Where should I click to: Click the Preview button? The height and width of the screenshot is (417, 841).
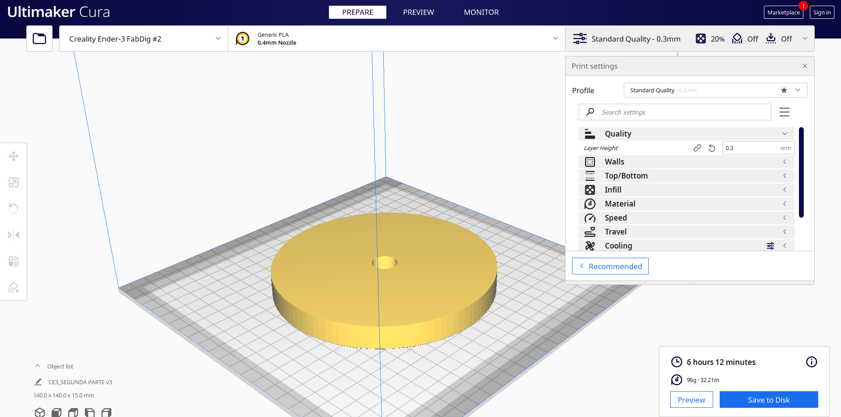point(691,399)
